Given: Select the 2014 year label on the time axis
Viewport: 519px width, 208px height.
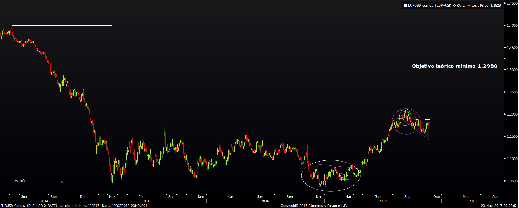Looking at the screenshot, I should coord(44,201).
